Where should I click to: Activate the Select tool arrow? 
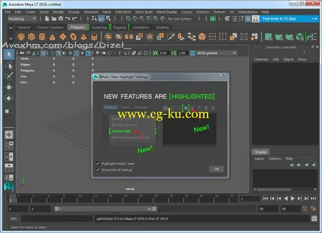9,55
